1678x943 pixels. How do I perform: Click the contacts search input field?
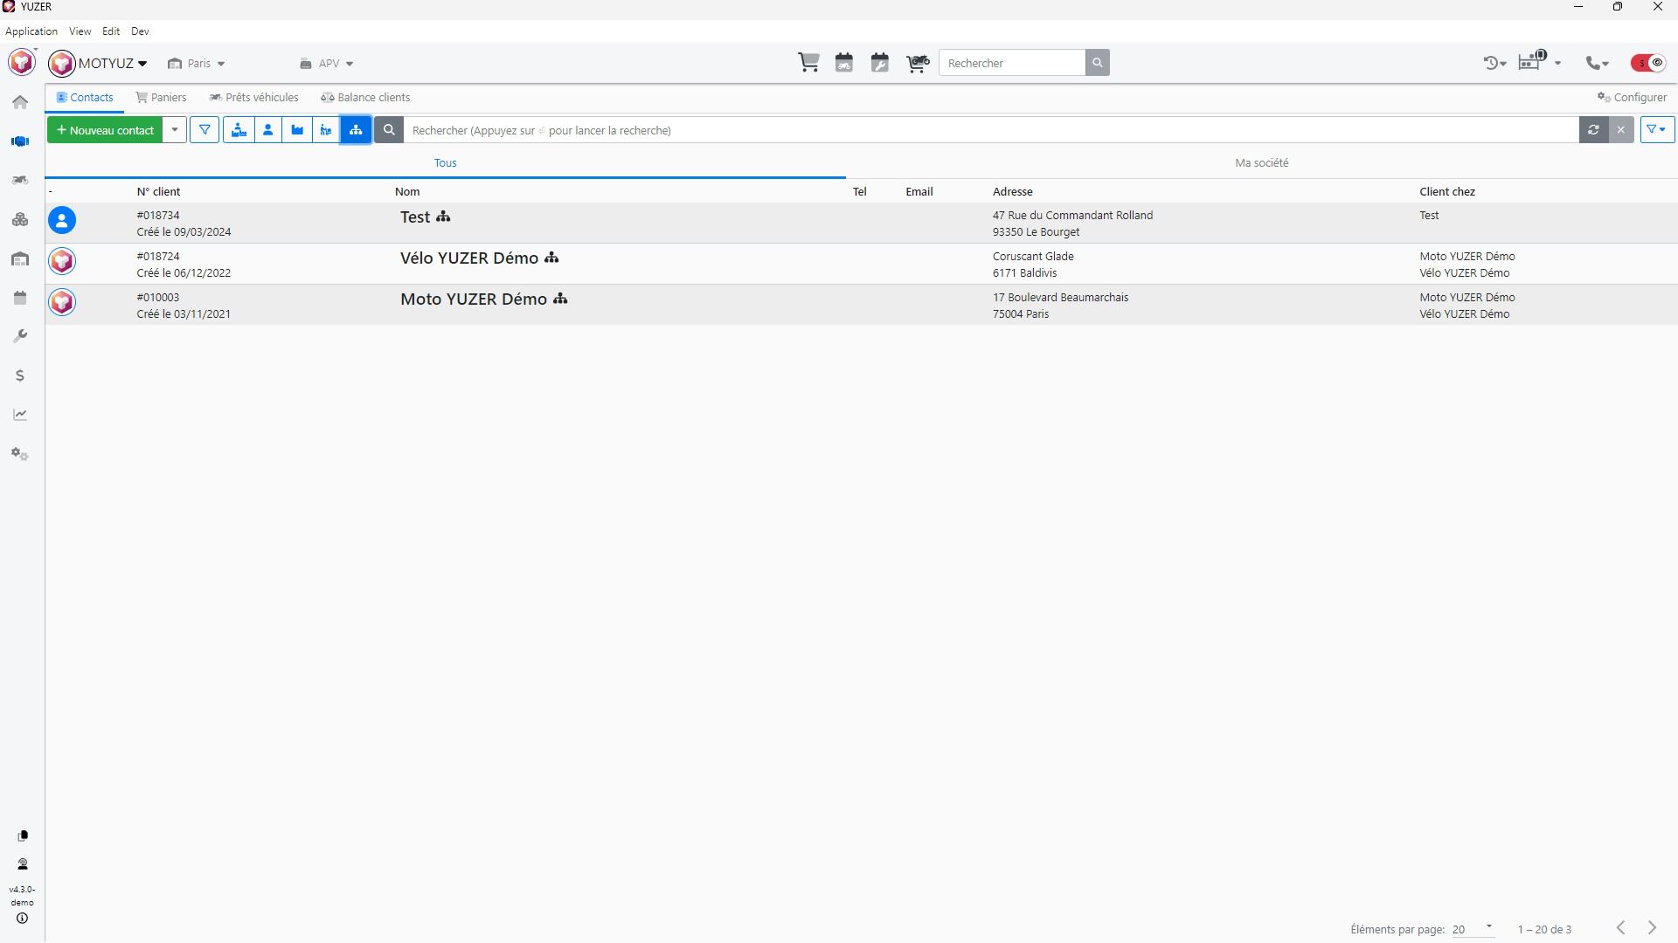click(988, 130)
